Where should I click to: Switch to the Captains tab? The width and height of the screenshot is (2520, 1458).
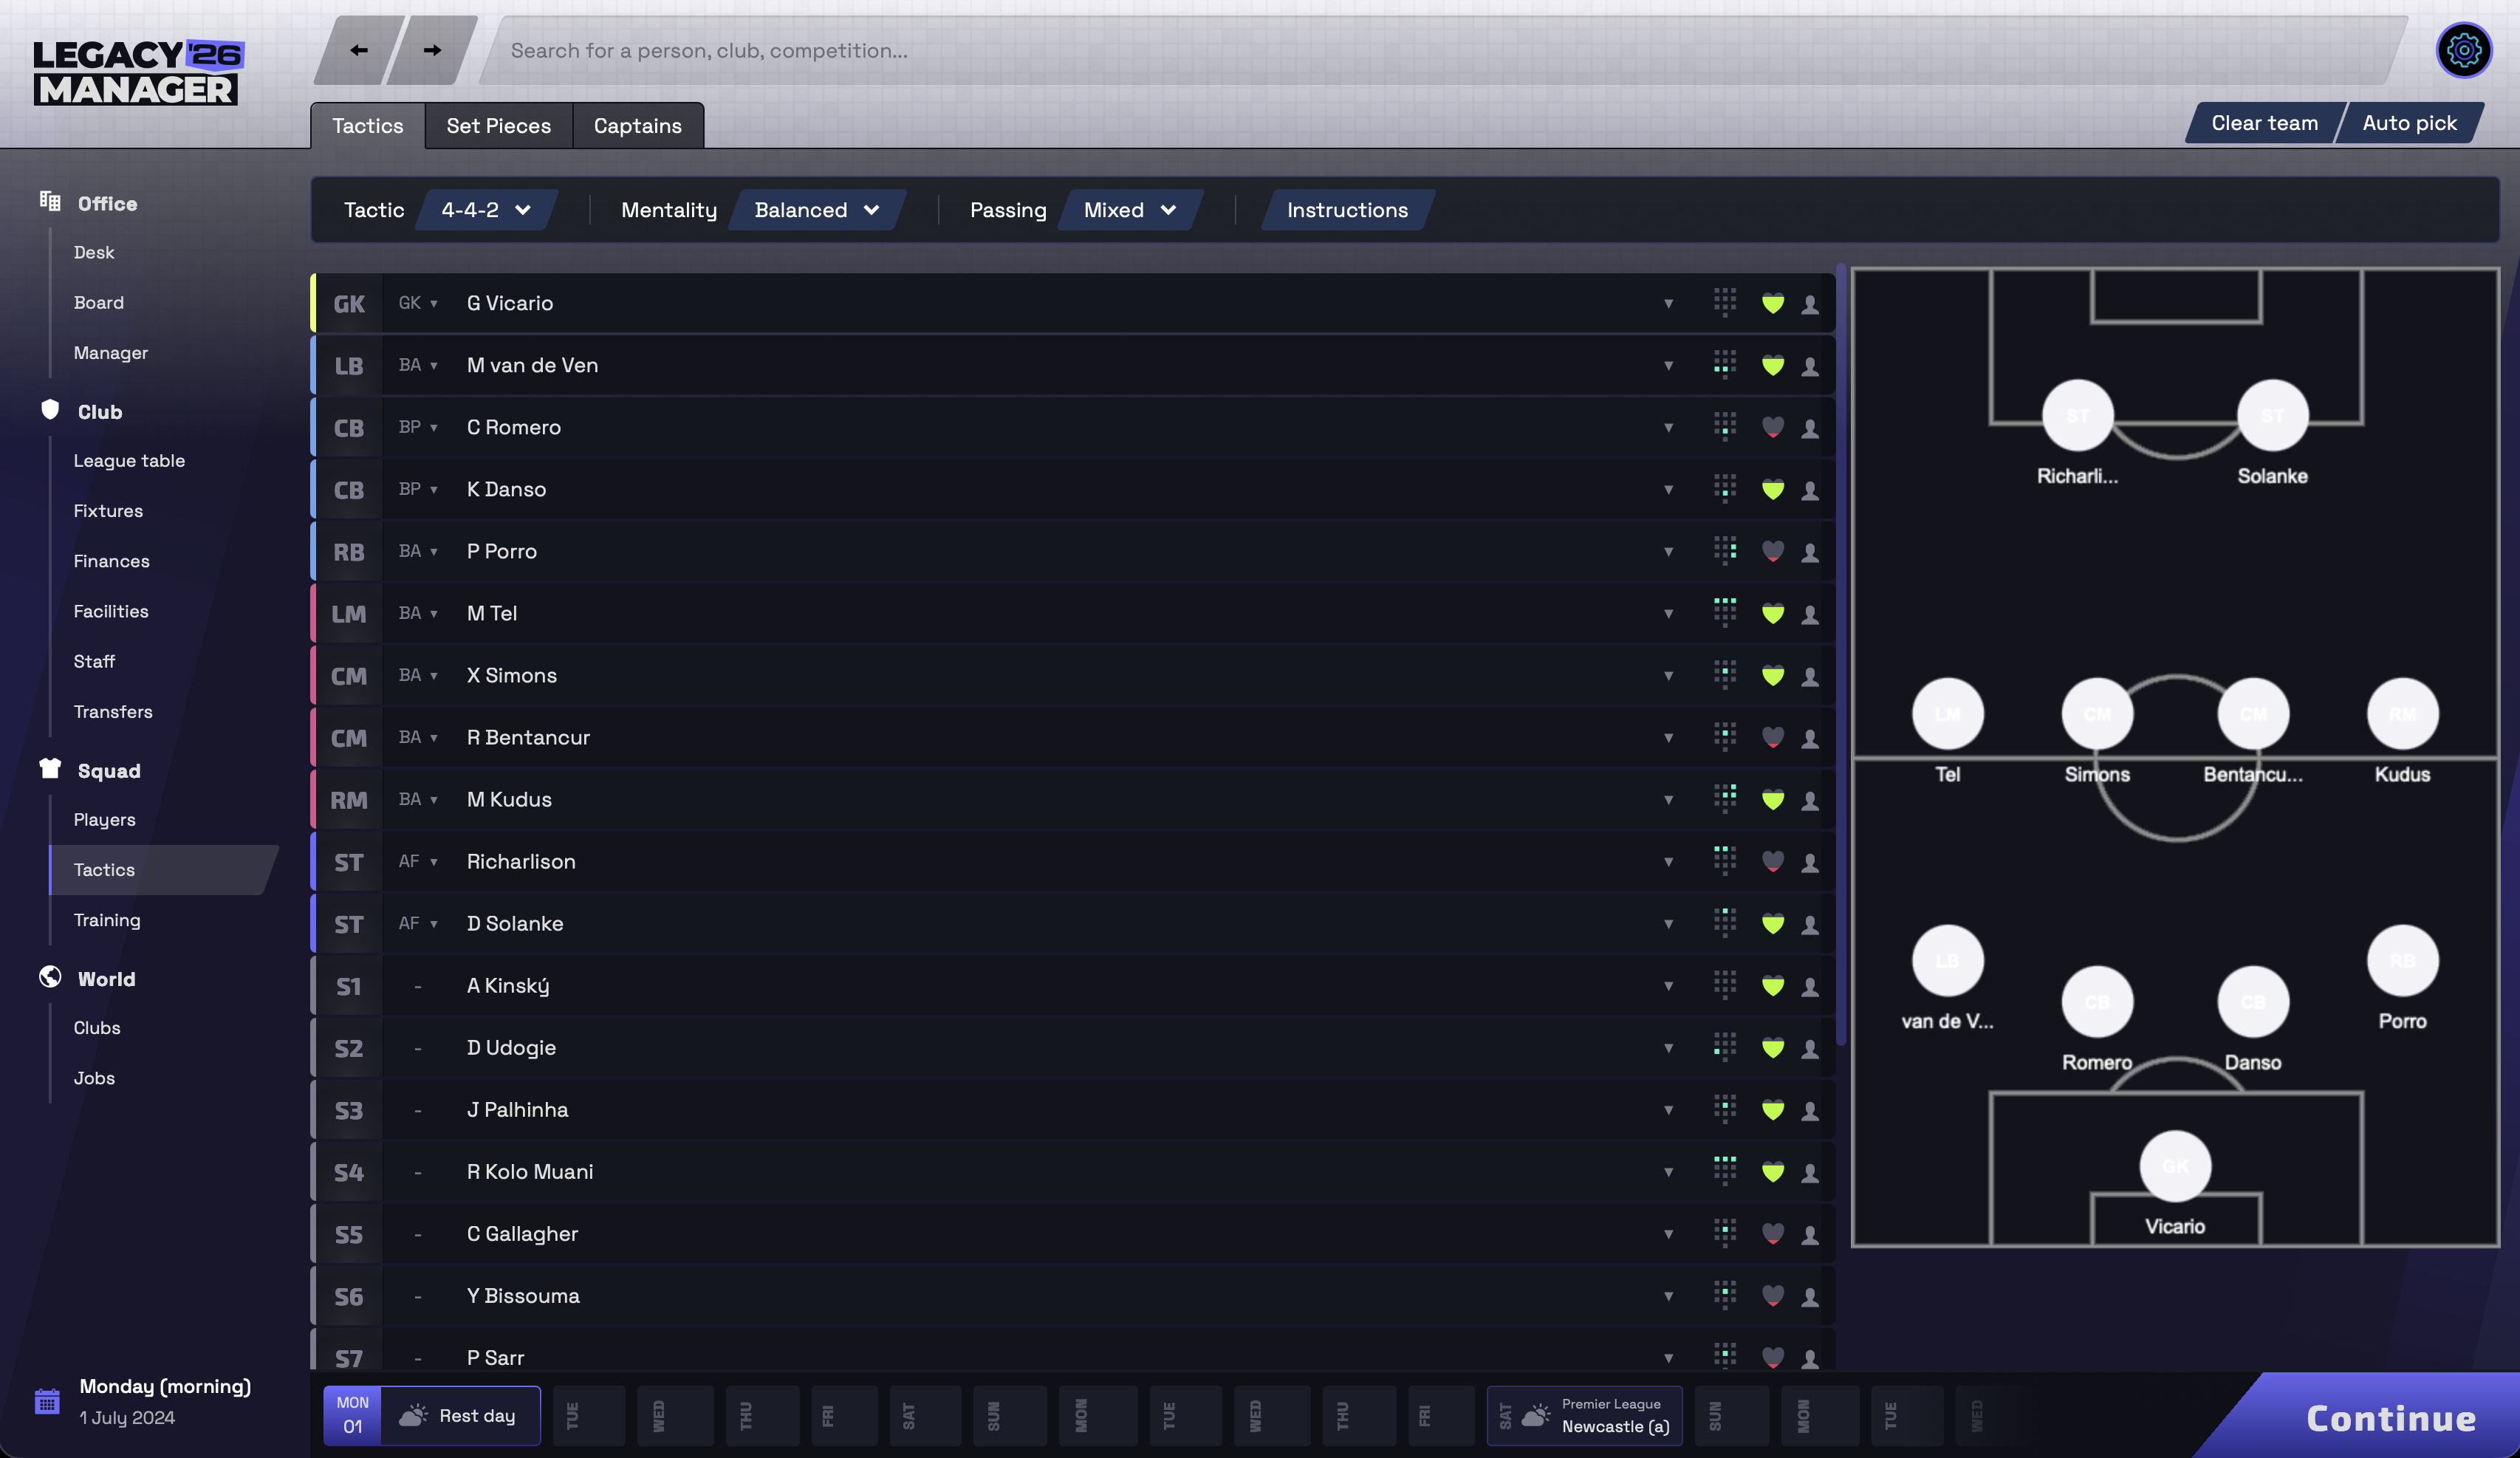(637, 125)
